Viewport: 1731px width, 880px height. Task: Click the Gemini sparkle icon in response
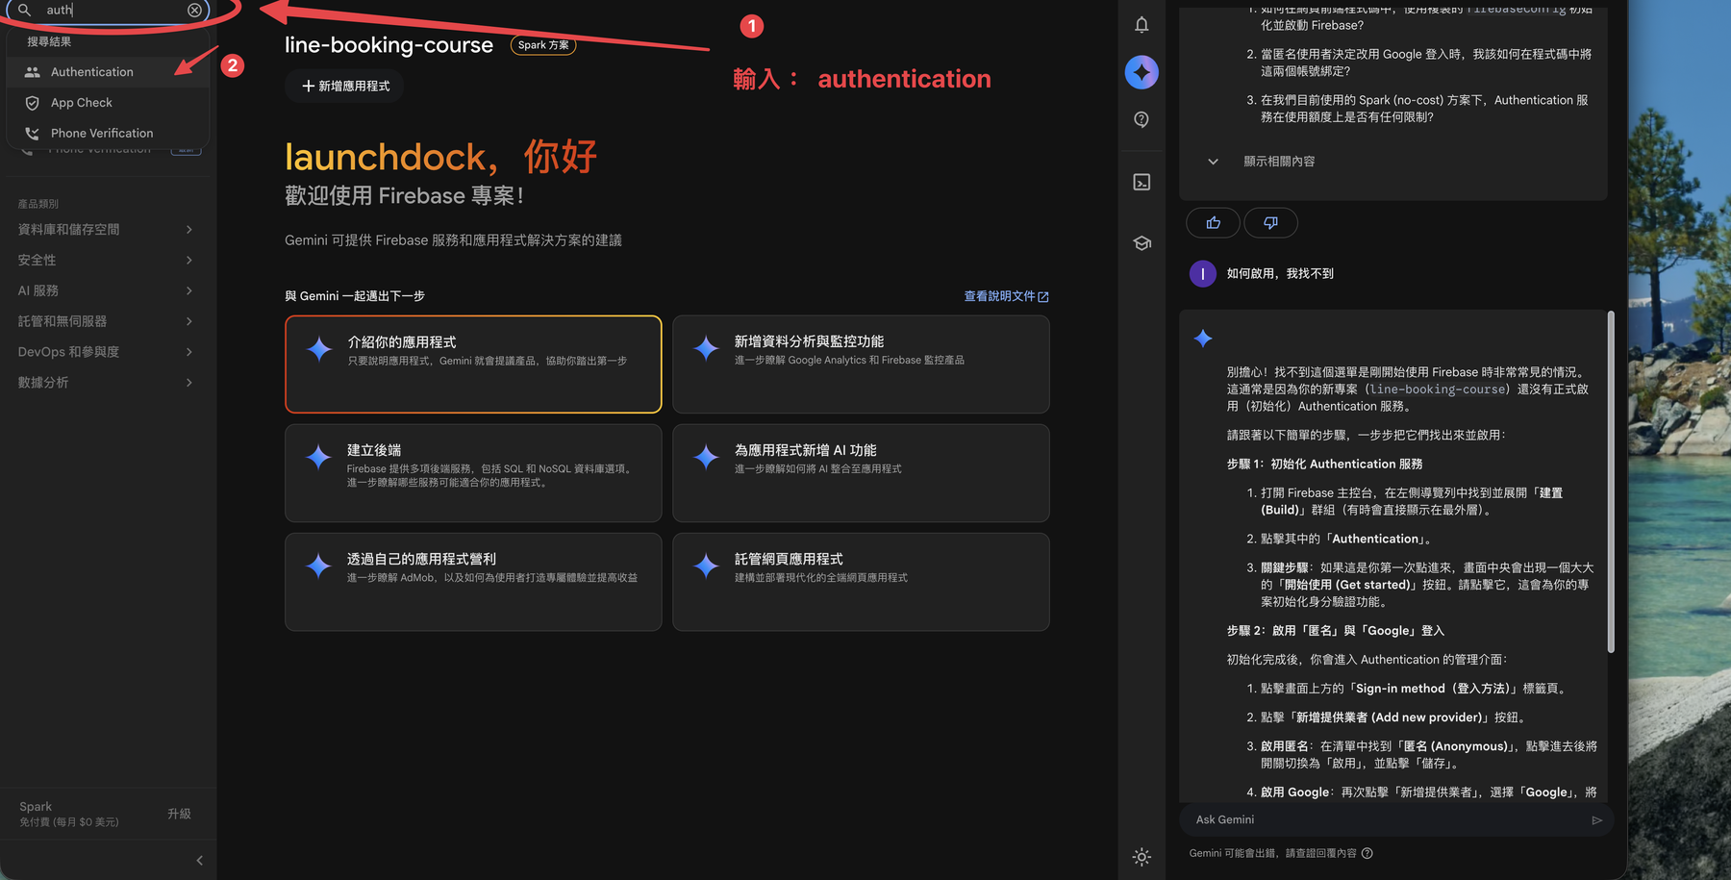1203,339
